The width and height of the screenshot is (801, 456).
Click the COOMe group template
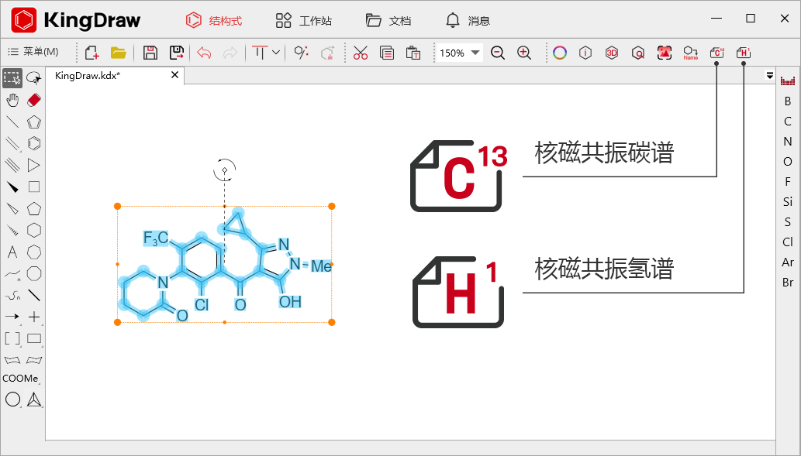pyautogui.click(x=20, y=379)
